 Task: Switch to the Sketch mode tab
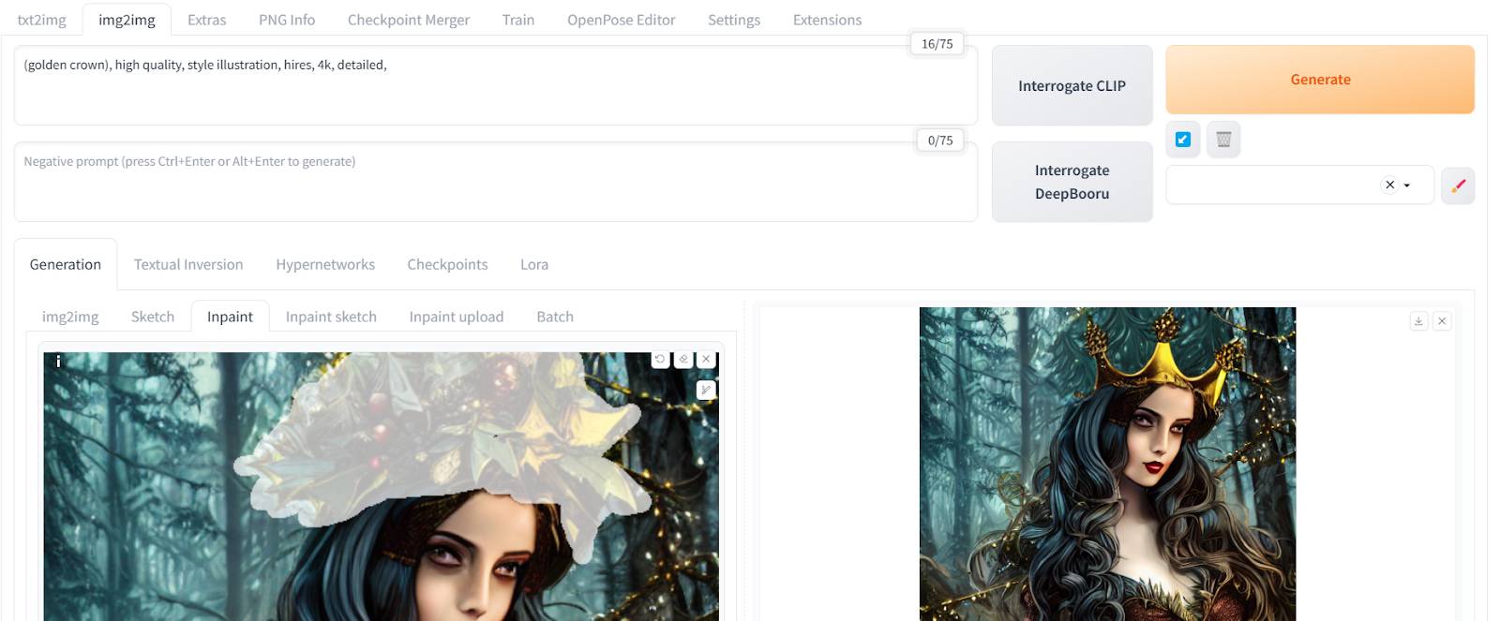[x=153, y=317]
